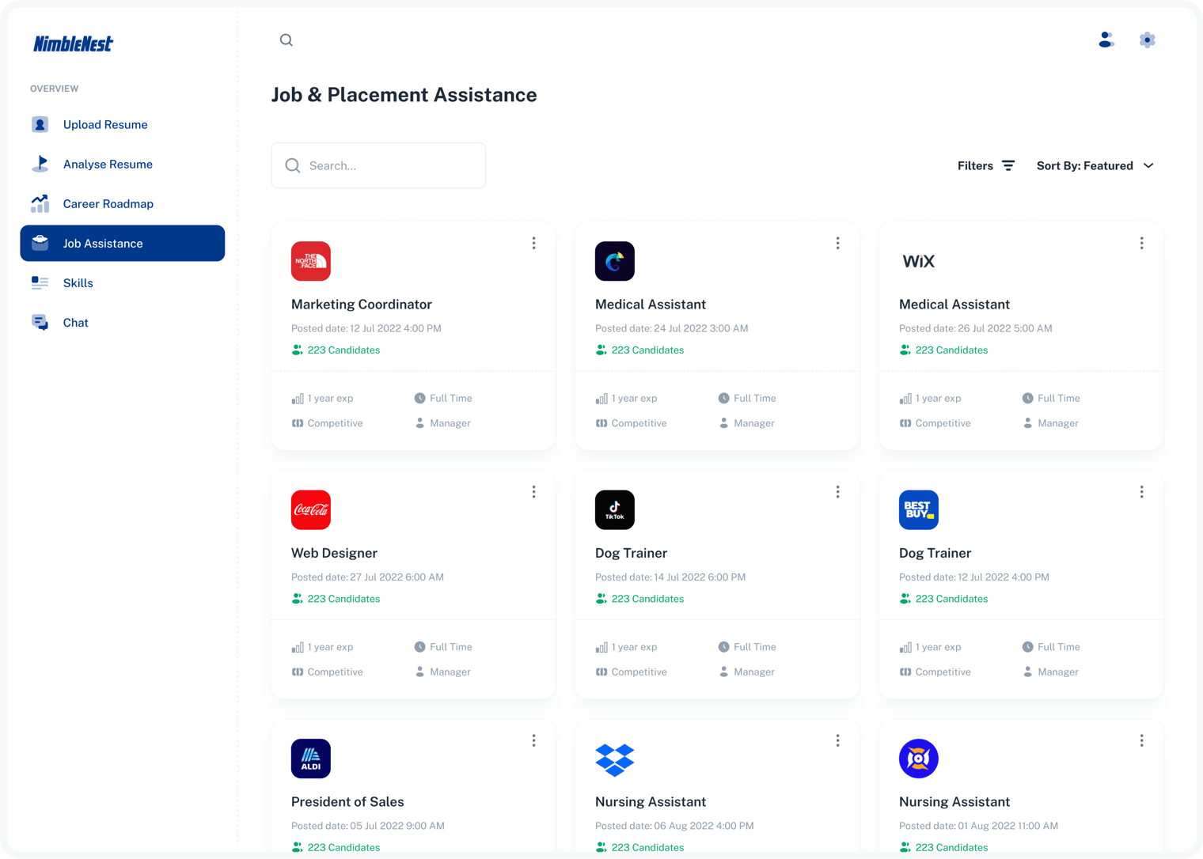Click the Coca-Cola company logo

click(x=311, y=510)
